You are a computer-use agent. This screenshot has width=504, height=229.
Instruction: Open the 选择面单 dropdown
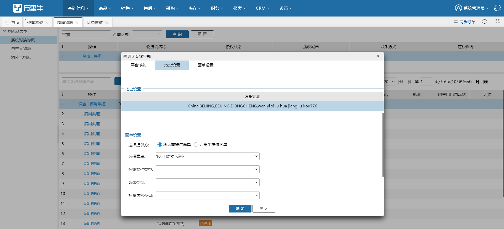tap(208, 156)
